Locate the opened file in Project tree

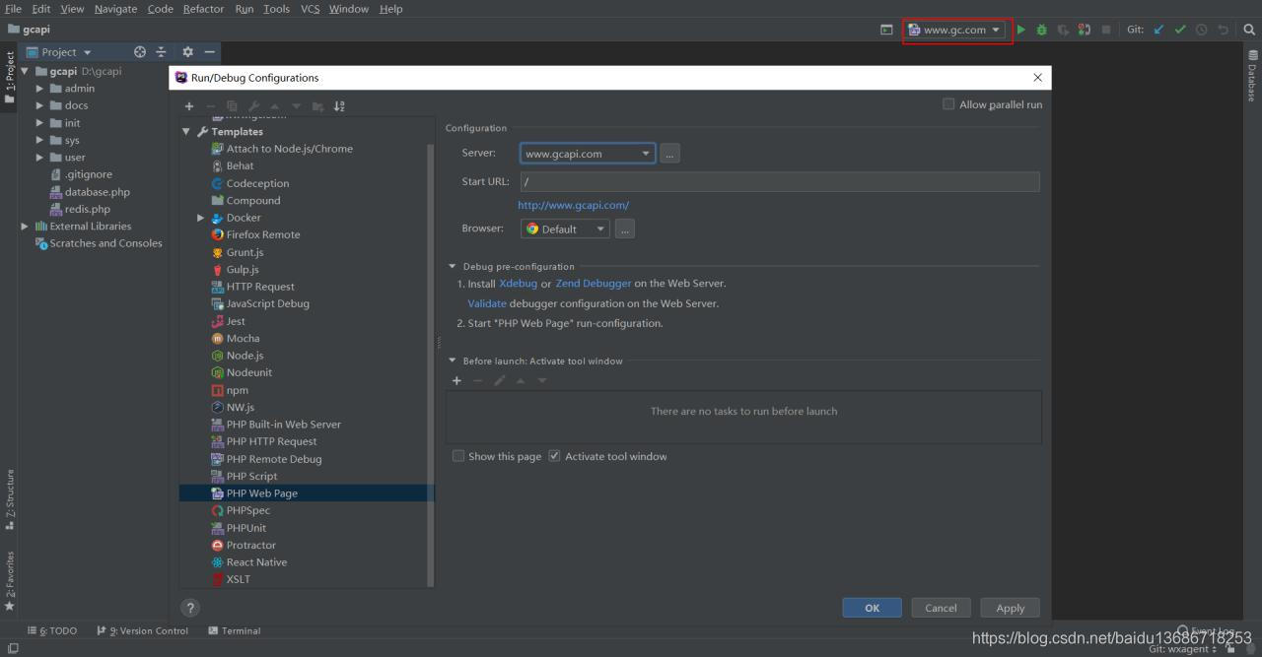(140, 52)
